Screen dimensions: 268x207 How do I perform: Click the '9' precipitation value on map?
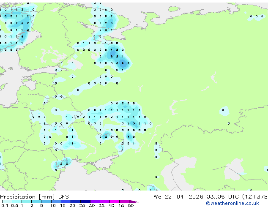(x=123, y=63)
